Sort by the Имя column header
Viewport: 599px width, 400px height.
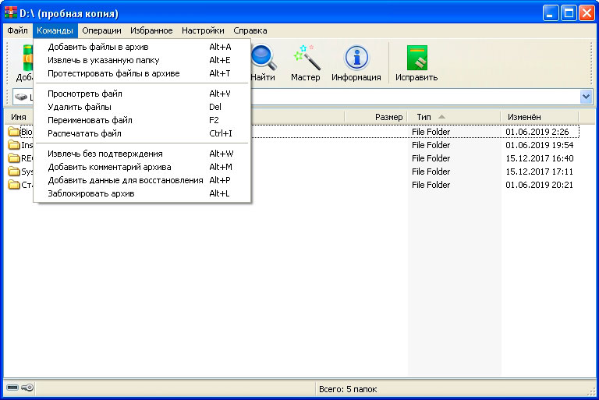click(19, 117)
